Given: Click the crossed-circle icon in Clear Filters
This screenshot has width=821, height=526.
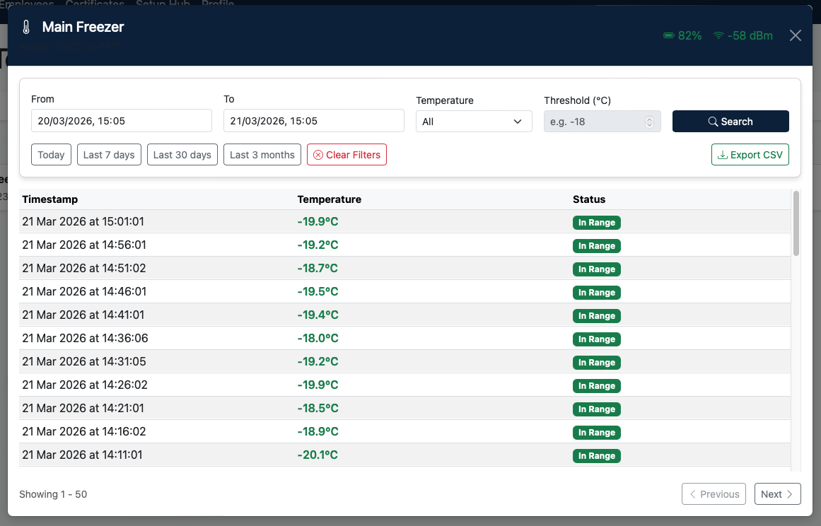Looking at the screenshot, I should (317, 154).
